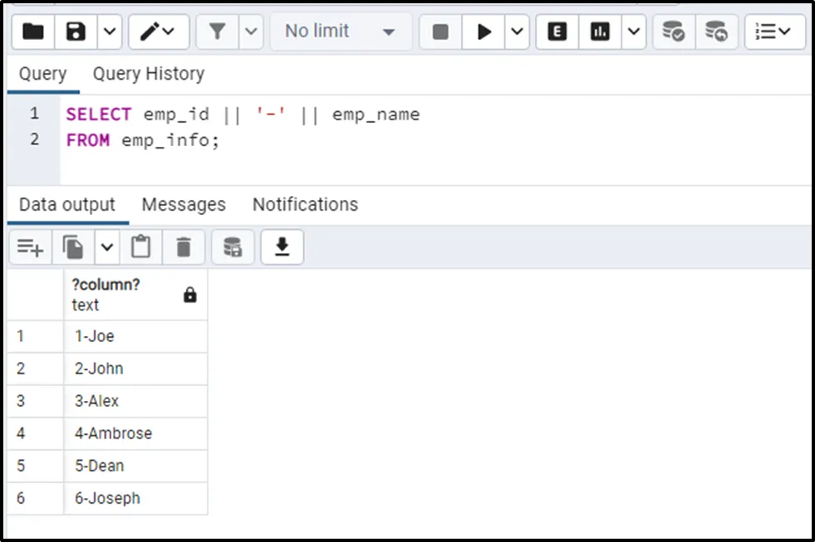Click the Filter funnel icon
Viewport: 815px width, 542px height.
[x=218, y=32]
